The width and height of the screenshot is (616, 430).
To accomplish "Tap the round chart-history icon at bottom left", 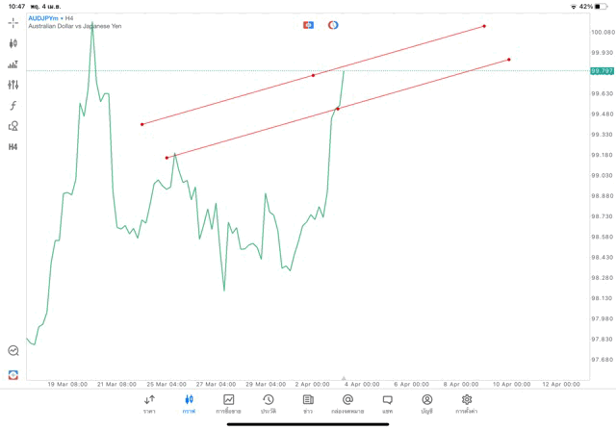I will tap(13, 351).
